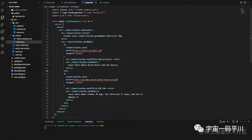
Task: Split the editor to the right
Action: tap(245, 2)
